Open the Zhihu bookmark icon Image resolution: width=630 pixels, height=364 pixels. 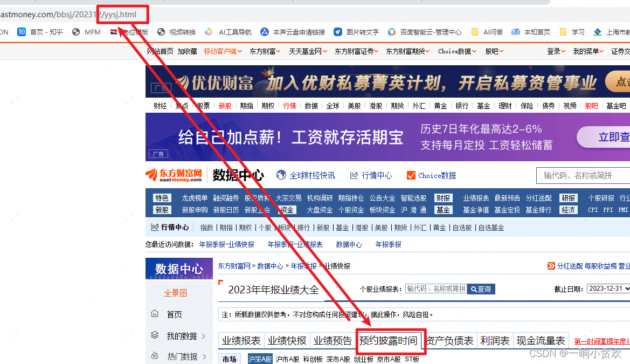click(x=22, y=32)
